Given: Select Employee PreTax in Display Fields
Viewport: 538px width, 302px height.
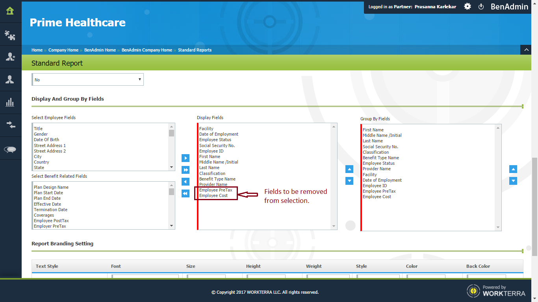Looking at the screenshot, I should [x=215, y=190].
